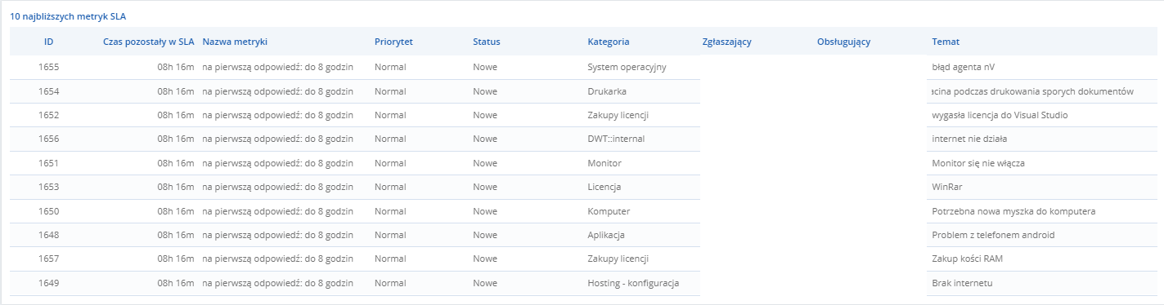1164x305 pixels.
Task: Sort by 'Obsługujący' column header
Action: [x=843, y=42]
